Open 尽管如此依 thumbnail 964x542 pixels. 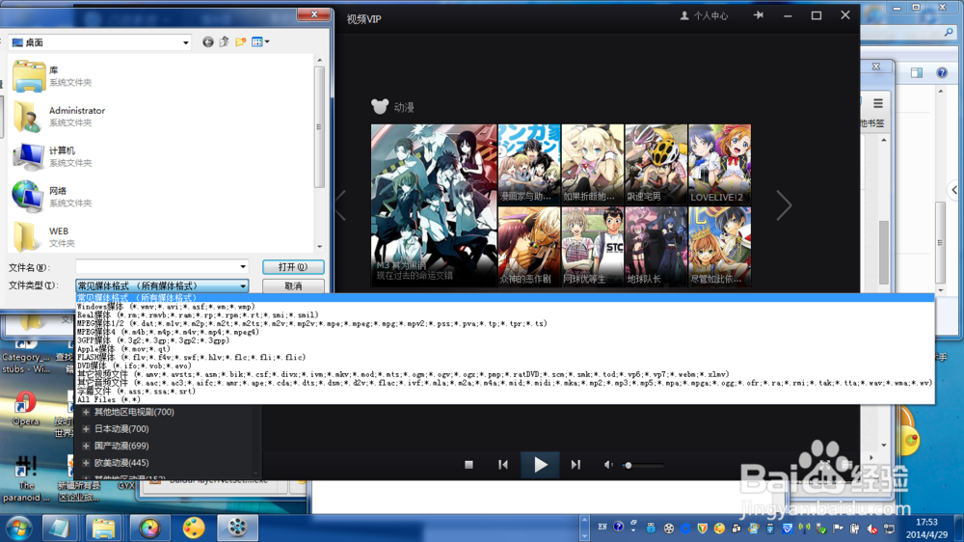click(x=719, y=247)
